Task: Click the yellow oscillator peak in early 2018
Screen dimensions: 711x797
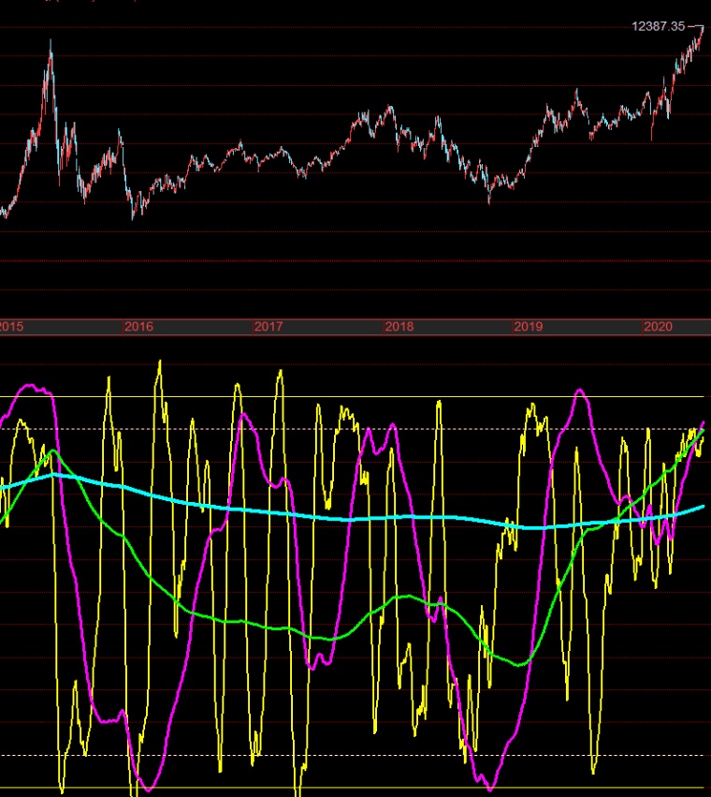Action: point(439,403)
